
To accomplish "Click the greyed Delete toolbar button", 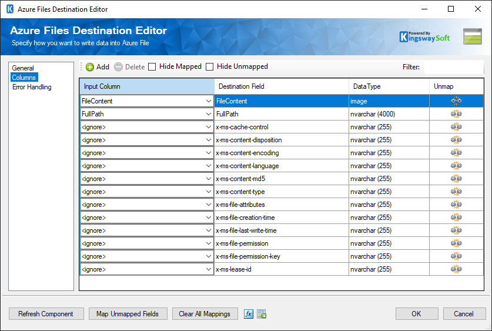I will (x=129, y=67).
